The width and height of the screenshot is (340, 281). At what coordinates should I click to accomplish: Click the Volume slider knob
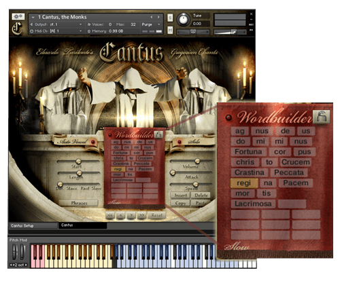click(197, 161)
